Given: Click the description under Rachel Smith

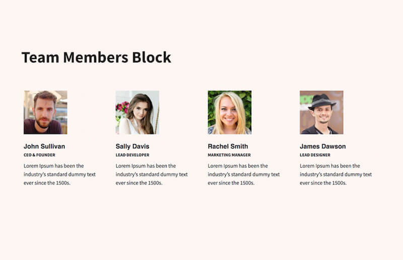Looking at the screenshot, I should [244, 174].
